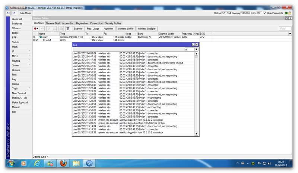This screenshot has width=298, height=173.
Task: Click the Enable checkmark toolbar icon
Action: (49, 29)
